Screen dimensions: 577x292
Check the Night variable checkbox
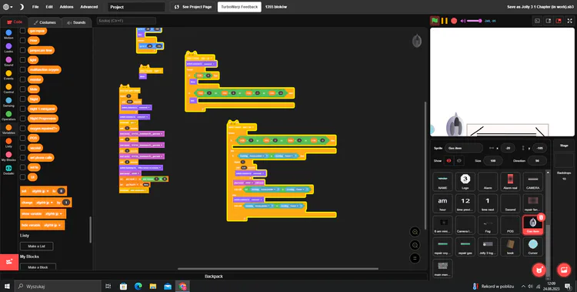click(x=22, y=99)
